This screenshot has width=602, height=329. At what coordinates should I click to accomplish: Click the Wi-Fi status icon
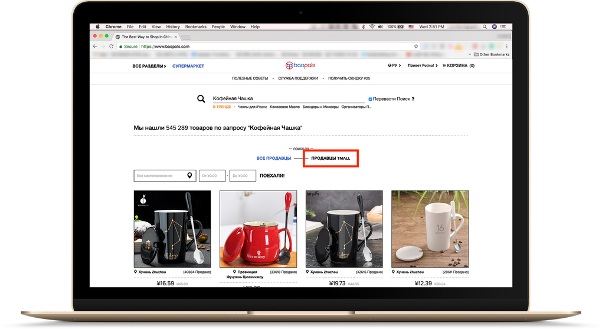pyautogui.click(x=372, y=27)
